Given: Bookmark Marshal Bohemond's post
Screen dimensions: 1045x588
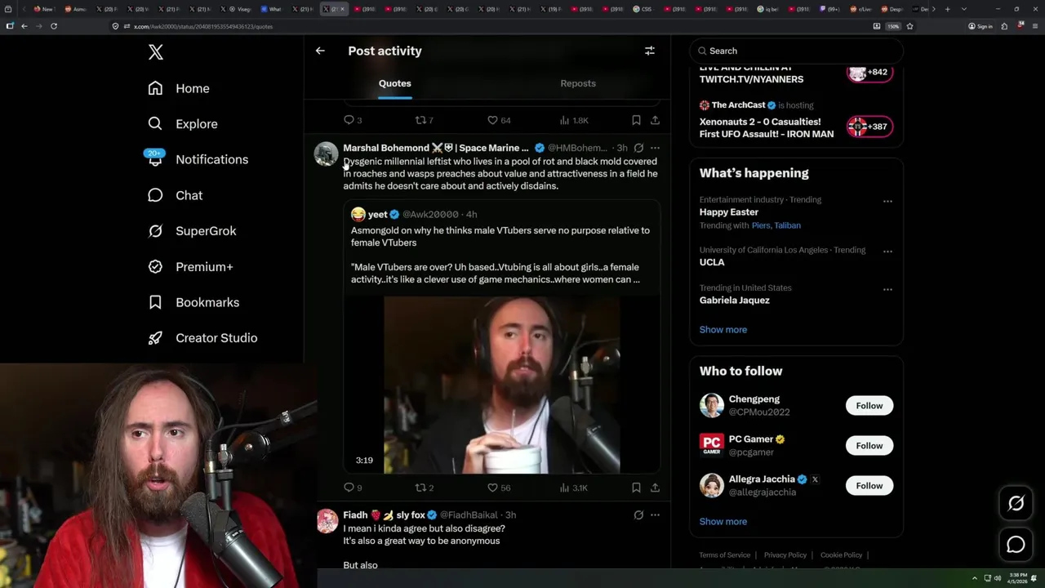Looking at the screenshot, I should pyautogui.click(x=636, y=488).
